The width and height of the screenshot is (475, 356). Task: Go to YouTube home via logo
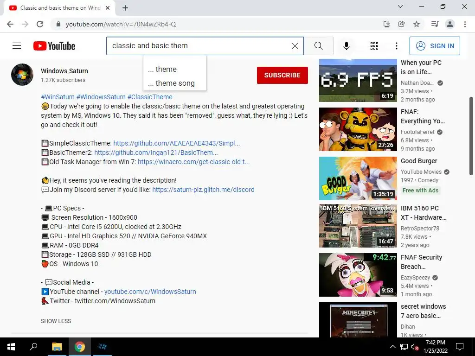[54, 46]
